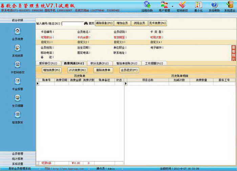
Task: Click the 操作员: Admin status entry
Action: pos(106,169)
